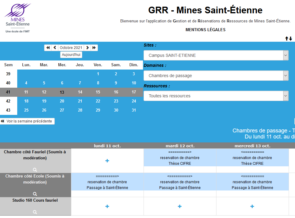Add reservation for Studio 160 on mardi 12 oct.
This screenshot has width=295, height=218.
[x=180, y=206]
